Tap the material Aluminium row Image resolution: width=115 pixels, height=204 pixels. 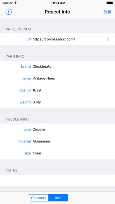58,141
